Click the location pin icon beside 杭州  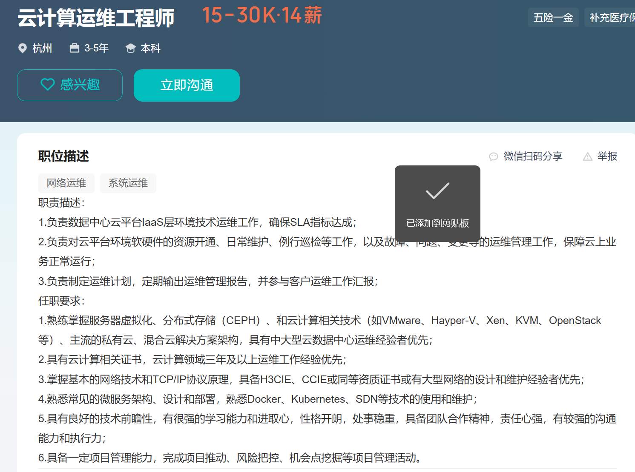[x=23, y=48]
